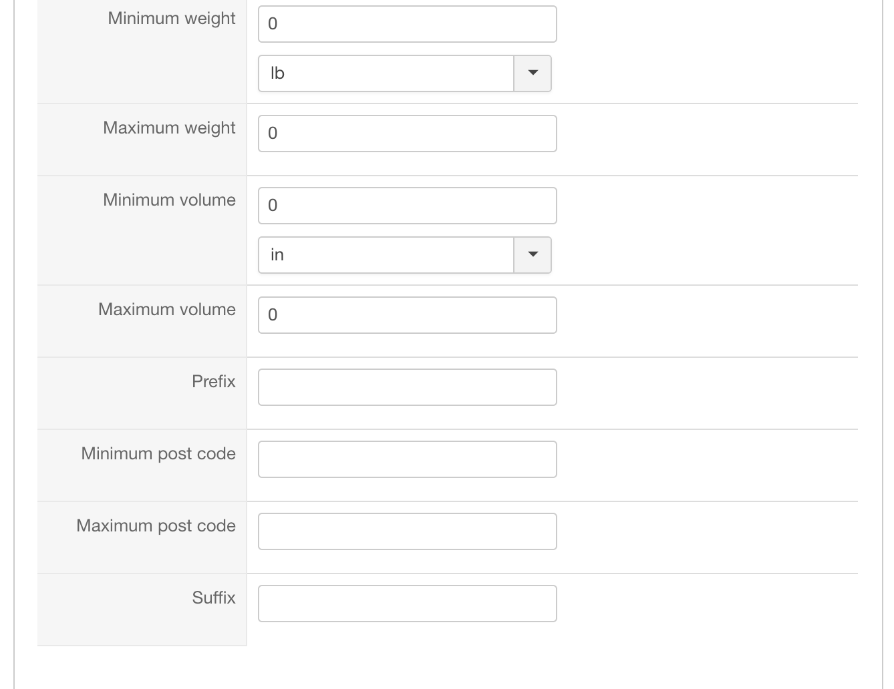Open the lb weight unit dropdown arrow
The width and height of the screenshot is (894, 689).
(533, 73)
